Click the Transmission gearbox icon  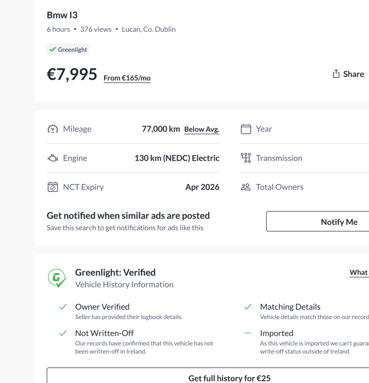[x=246, y=158]
